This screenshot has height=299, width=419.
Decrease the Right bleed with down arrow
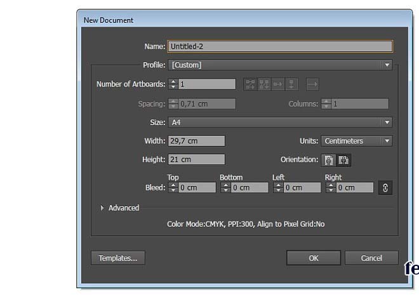(x=331, y=190)
